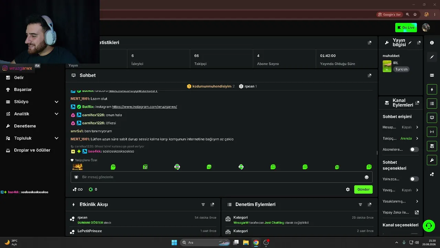Pop out the Yayın bilgisi panel
Viewport: 440px width, 248px height.
419,43
